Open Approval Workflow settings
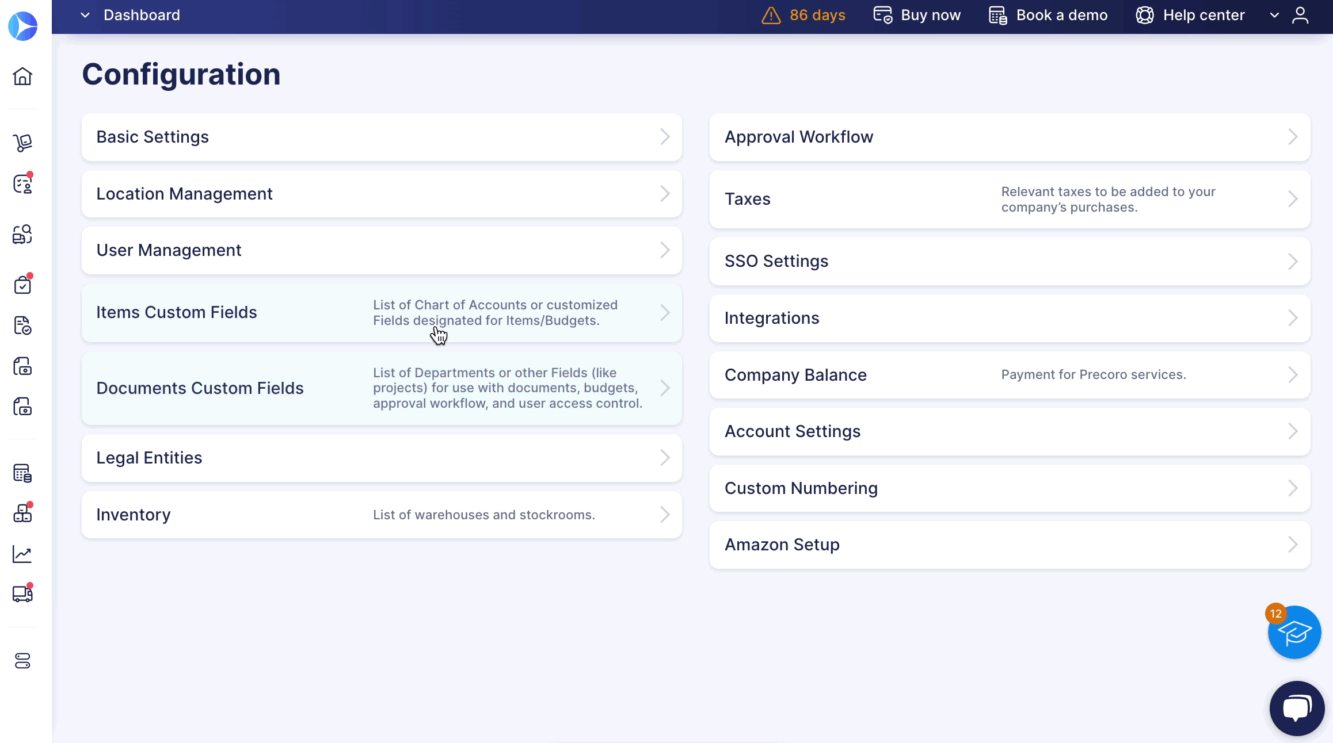The height and width of the screenshot is (743, 1333). pyautogui.click(x=1010, y=137)
